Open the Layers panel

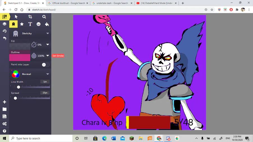tap(4, 24)
